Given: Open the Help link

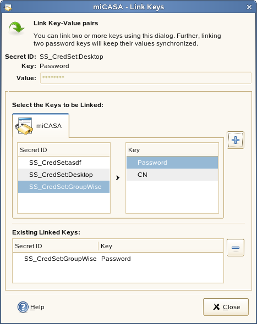Looking at the screenshot, I should pos(37,307).
